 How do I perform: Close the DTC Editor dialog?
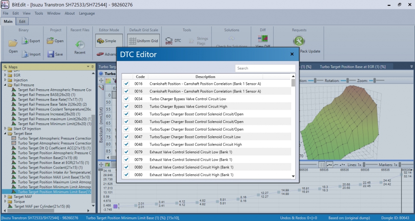coord(292,54)
